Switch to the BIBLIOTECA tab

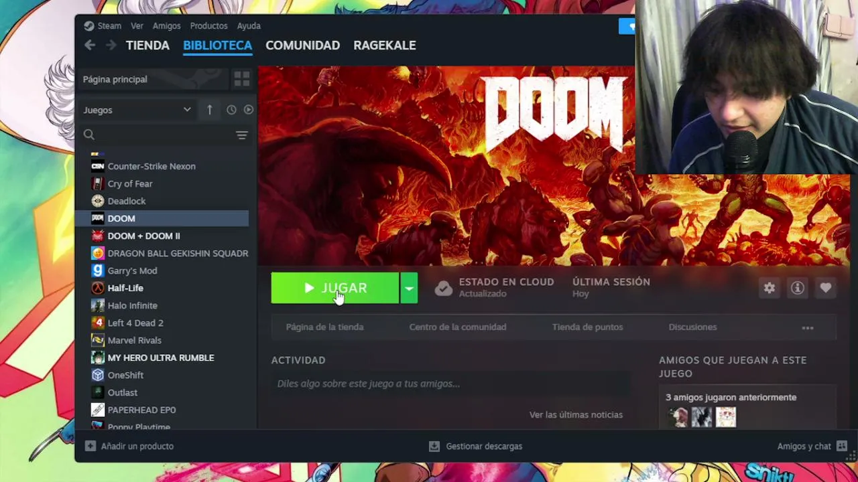point(218,46)
